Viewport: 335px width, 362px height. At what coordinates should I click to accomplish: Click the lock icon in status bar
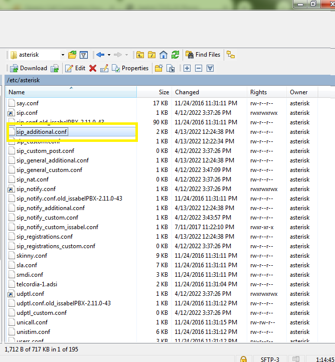pyautogui.click(x=243, y=358)
